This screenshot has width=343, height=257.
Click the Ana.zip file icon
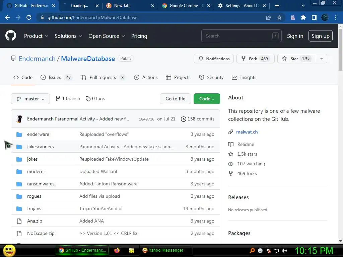(19, 221)
